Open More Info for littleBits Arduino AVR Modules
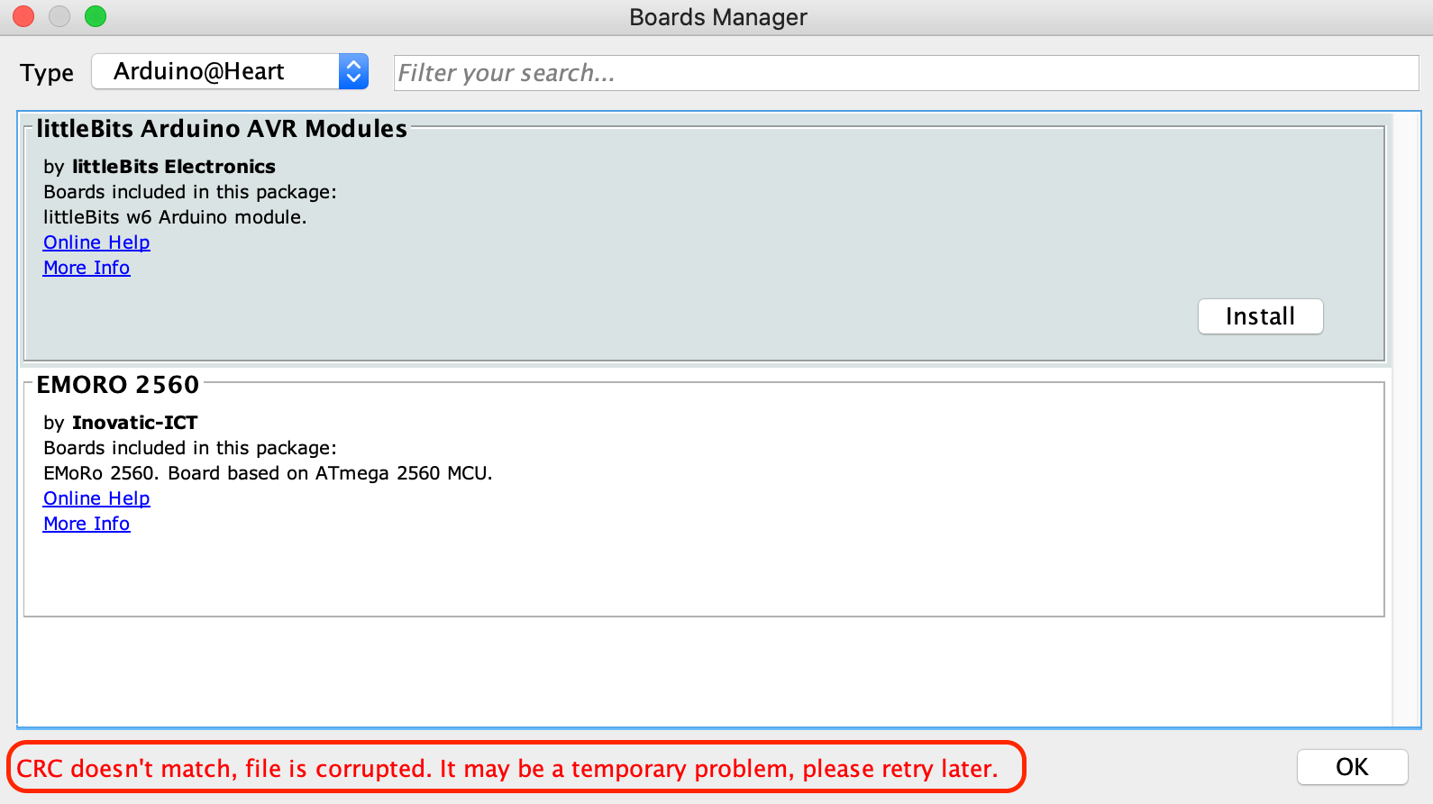The height and width of the screenshot is (804, 1433). tap(87, 268)
